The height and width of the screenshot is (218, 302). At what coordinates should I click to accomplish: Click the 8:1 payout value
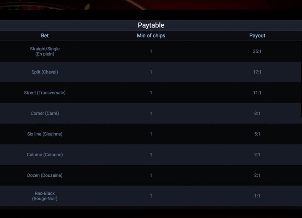pos(257,113)
